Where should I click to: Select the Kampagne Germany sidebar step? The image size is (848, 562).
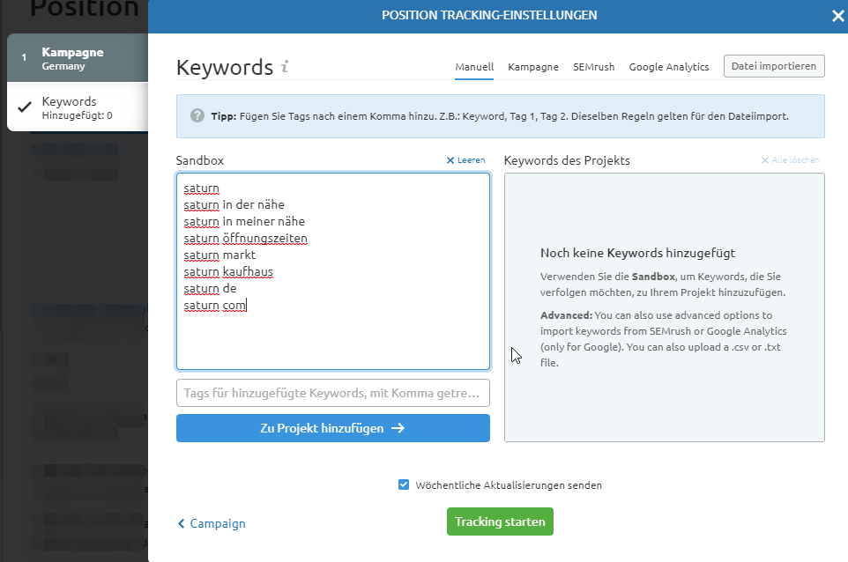tap(78, 58)
